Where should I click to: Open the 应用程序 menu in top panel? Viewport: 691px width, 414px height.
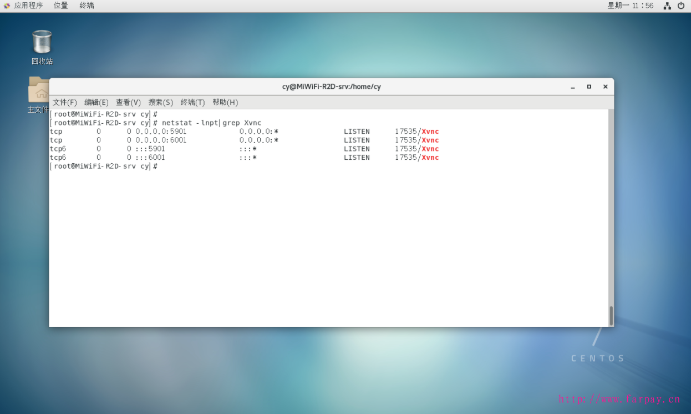click(x=23, y=6)
